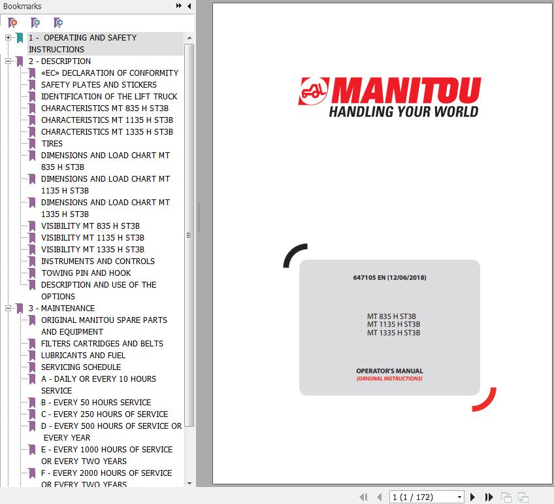Image resolution: width=554 pixels, height=504 pixels.
Task: Select the 2 - DESCRIPTION bookmark
Action: click(x=59, y=61)
